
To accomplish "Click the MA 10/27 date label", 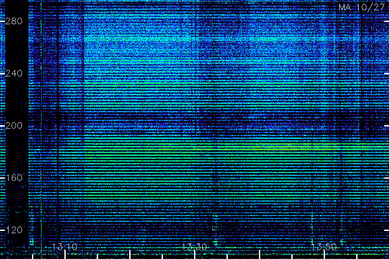I will [x=362, y=7].
